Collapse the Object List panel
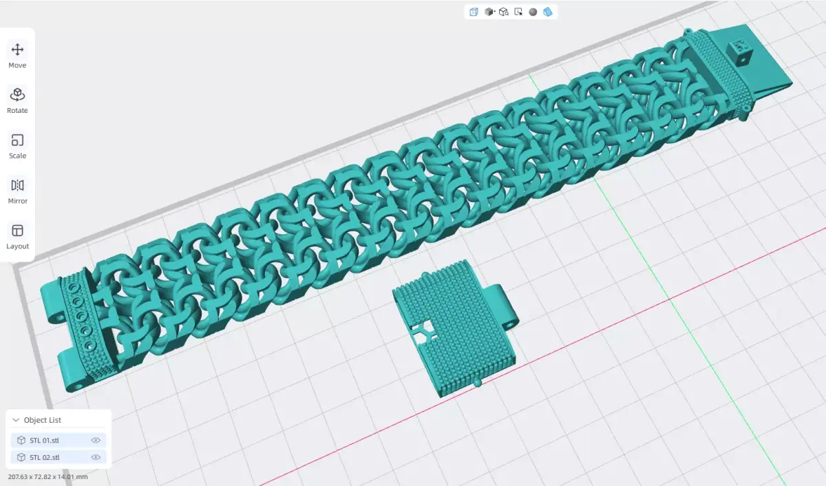Viewport: 826px width, 486px height. (16, 420)
